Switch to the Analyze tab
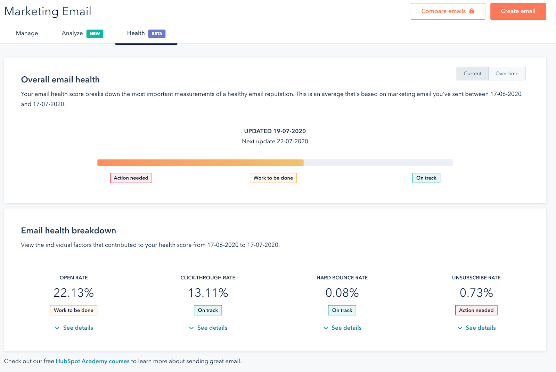556x372 pixels. 72,33
